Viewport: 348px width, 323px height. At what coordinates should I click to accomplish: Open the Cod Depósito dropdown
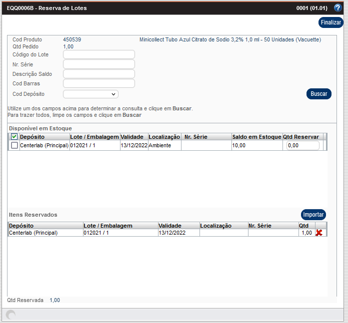pos(90,94)
